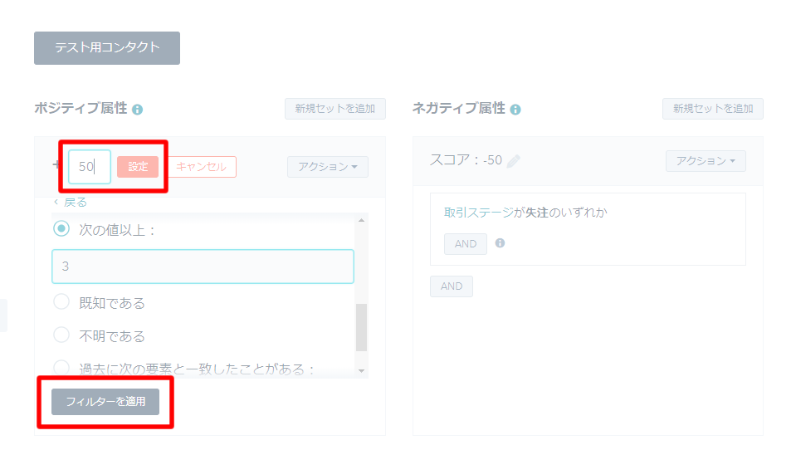796x450 pixels.
Task: Click the value field containing 3
Action: 203,267
